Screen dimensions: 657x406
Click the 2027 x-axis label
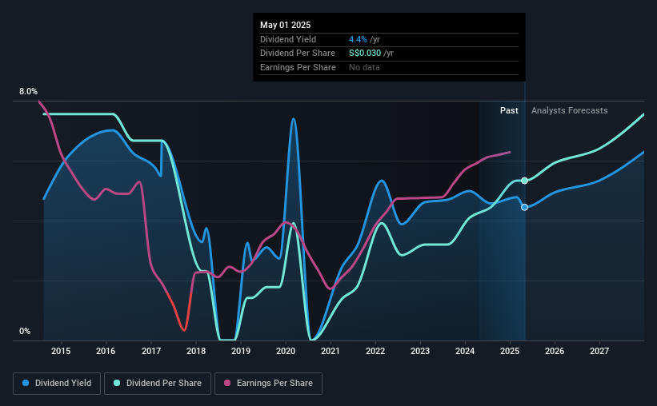[x=599, y=351]
